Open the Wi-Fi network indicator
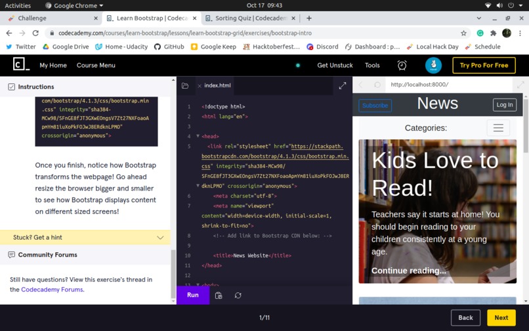This screenshot has height=331, width=529. (x=488, y=5)
